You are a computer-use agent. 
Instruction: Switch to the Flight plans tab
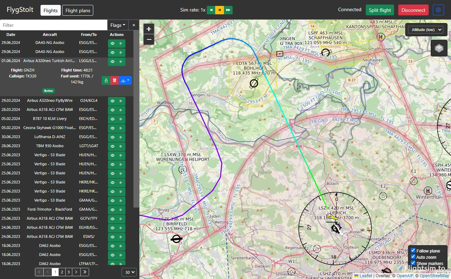78,10
